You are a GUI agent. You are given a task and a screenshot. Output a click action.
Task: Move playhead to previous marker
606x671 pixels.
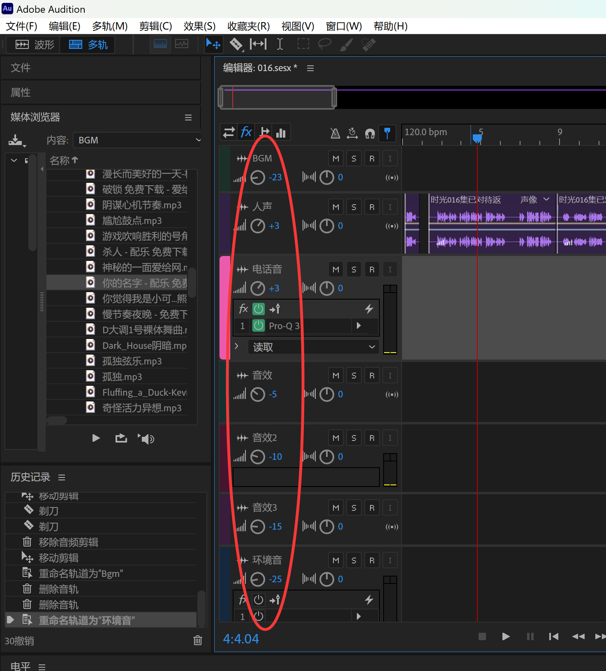[554, 636]
